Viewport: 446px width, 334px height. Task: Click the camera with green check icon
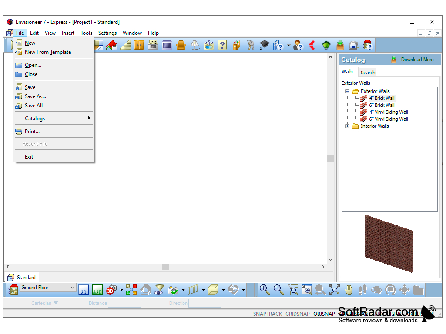[x=173, y=290]
